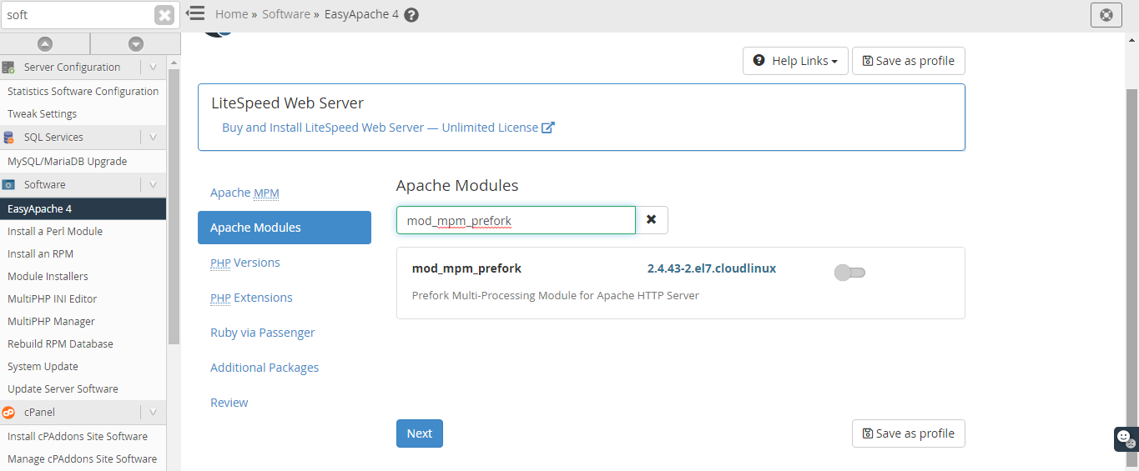
Task: Open System Update in the sidebar
Action: 43,367
